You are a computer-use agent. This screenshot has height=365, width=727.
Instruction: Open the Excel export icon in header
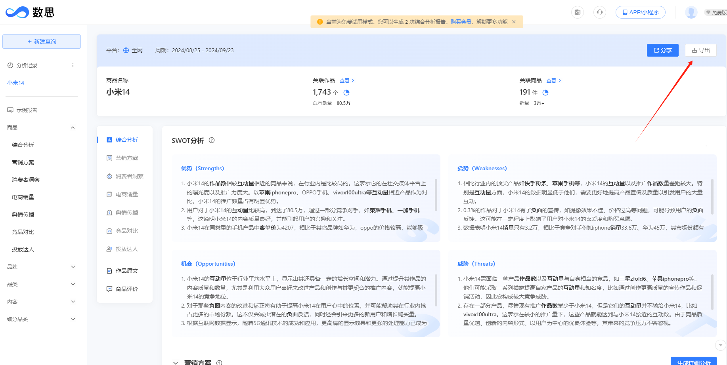pos(578,12)
